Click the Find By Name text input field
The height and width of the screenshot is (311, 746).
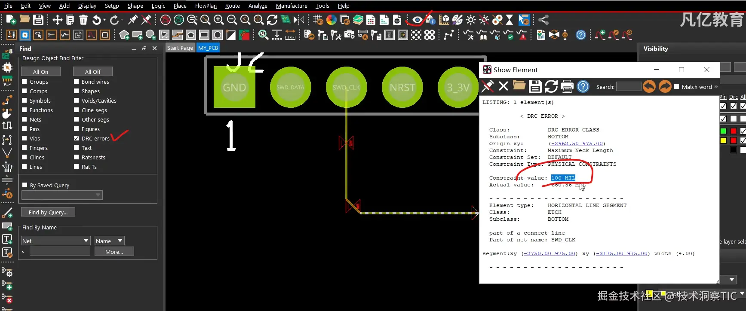(x=60, y=252)
